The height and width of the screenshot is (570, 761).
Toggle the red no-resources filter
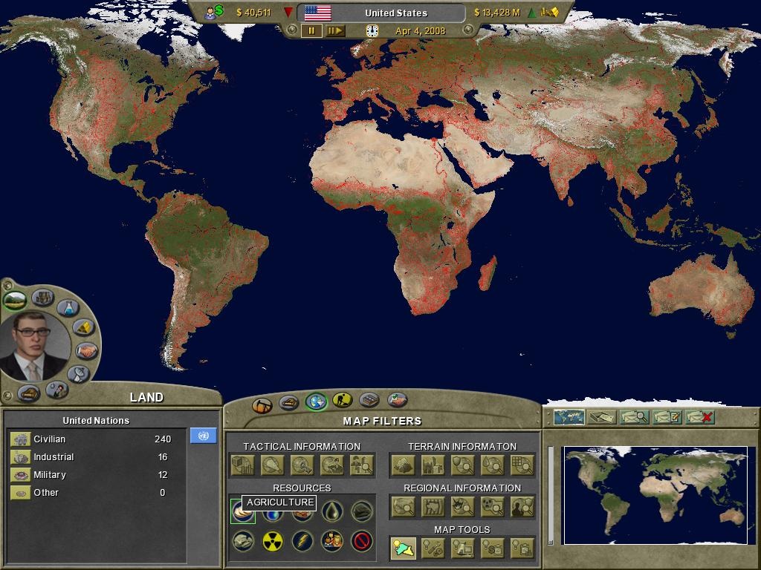[360, 540]
